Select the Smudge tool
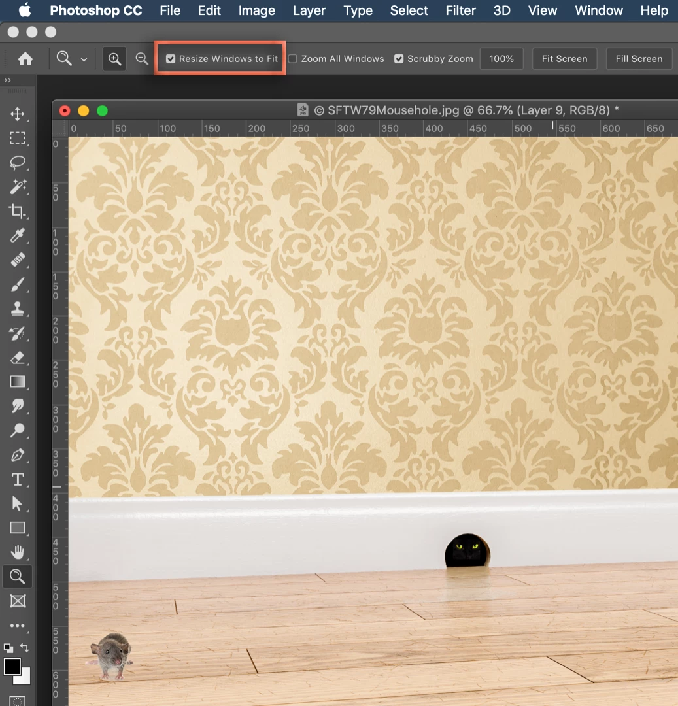This screenshot has height=706, width=678. pyautogui.click(x=18, y=406)
